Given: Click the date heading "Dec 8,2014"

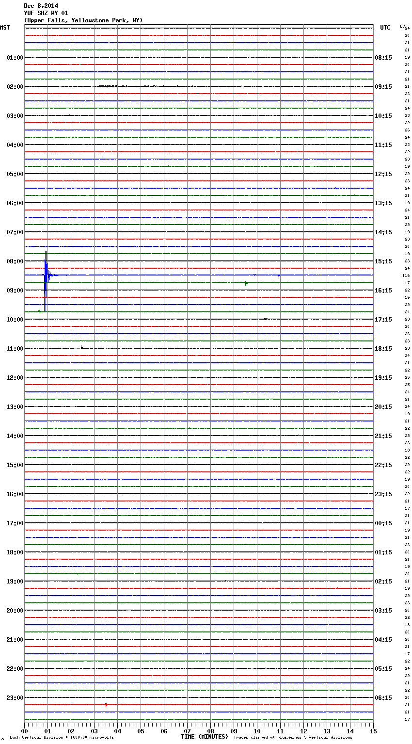Looking at the screenshot, I should click(41, 6).
